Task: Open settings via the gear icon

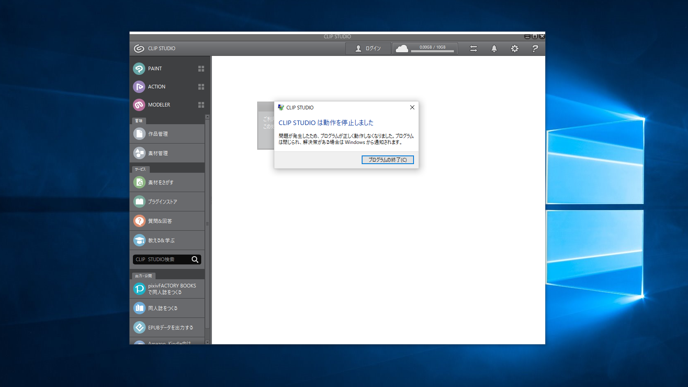Action: (514, 49)
